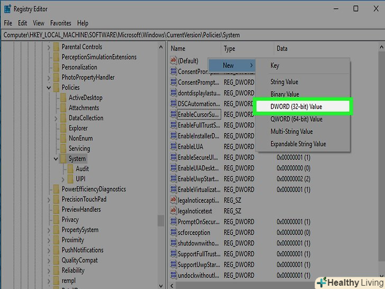The height and width of the screenshot is (289, 385).
Task: Select the PowerEfficiencyDiagnostics key
Action: click(94, 189)
